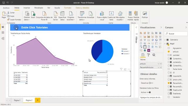Check the Vendedor field checkbox
The height and width of the screenshot is (106, 188).
tap(169, 97)
